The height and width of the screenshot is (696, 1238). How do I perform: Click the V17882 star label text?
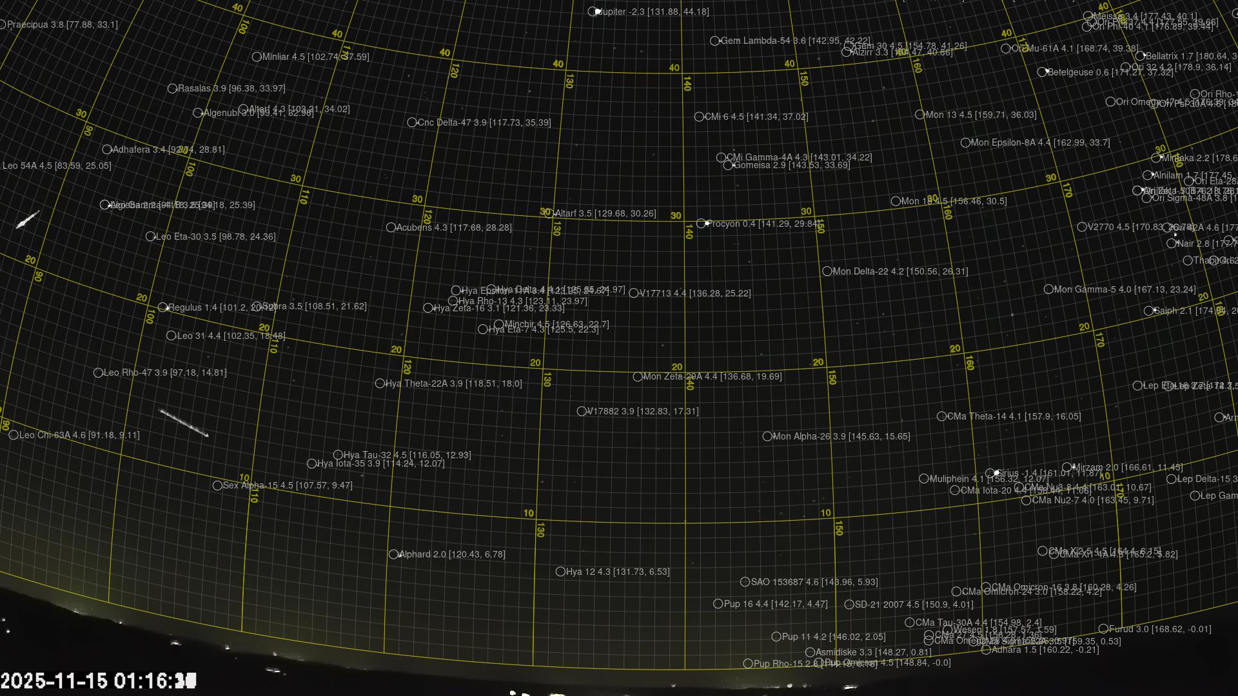[642, 411]
